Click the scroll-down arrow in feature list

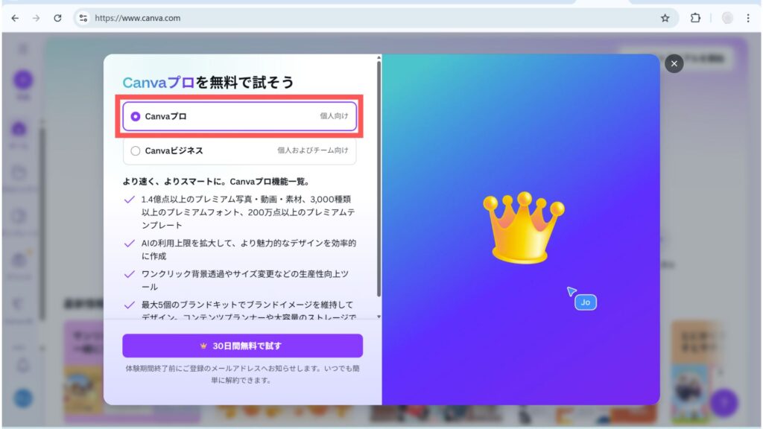(x=377, y=317)
